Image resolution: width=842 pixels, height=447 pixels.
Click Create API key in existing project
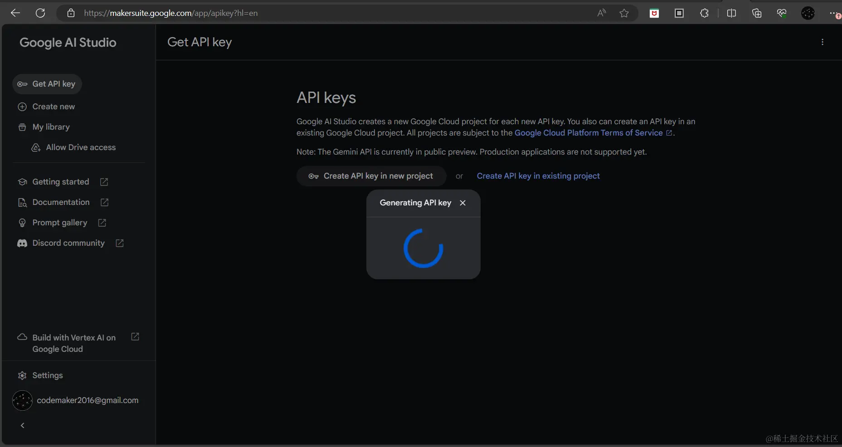pos(538,176)
